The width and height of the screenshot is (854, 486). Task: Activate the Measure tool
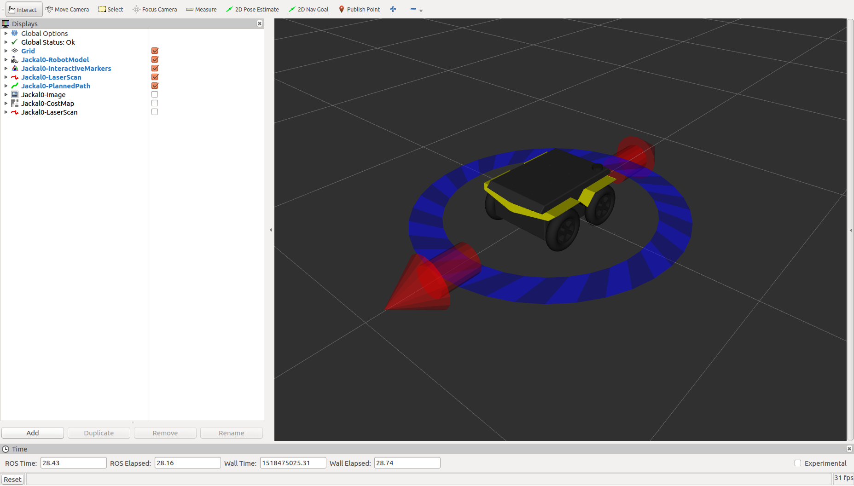click(x=201, y=9)
